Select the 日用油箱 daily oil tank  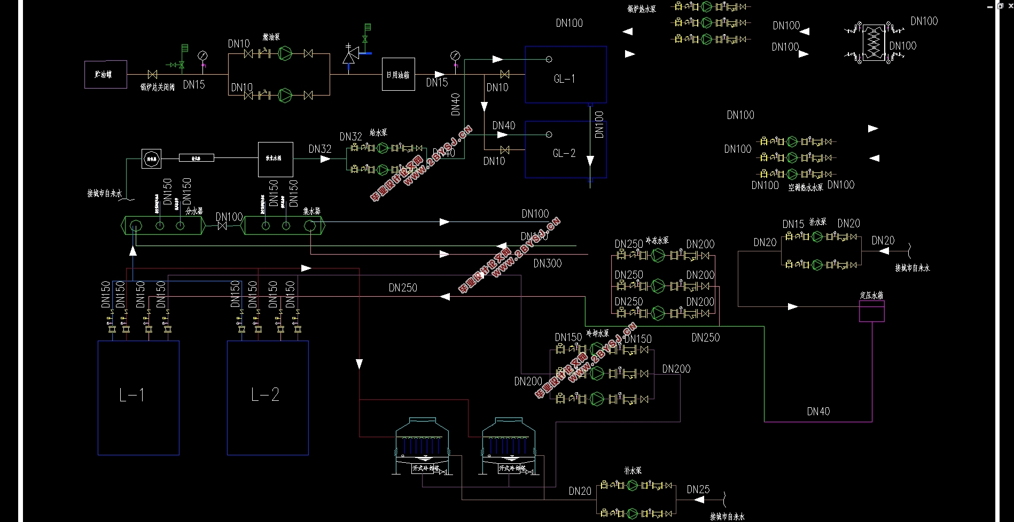point(399,74)
